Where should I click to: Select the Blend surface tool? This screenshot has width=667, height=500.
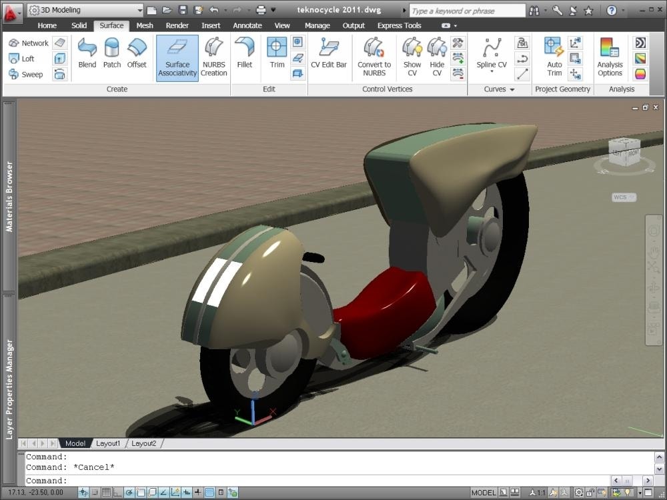87,57
